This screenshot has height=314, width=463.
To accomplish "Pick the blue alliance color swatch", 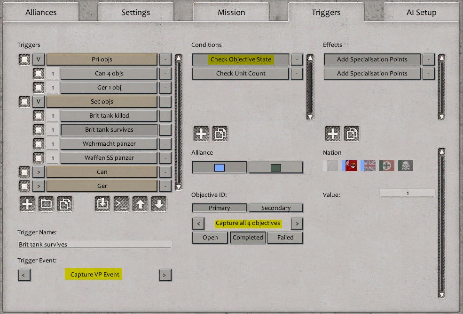I will tap(220, 167).
